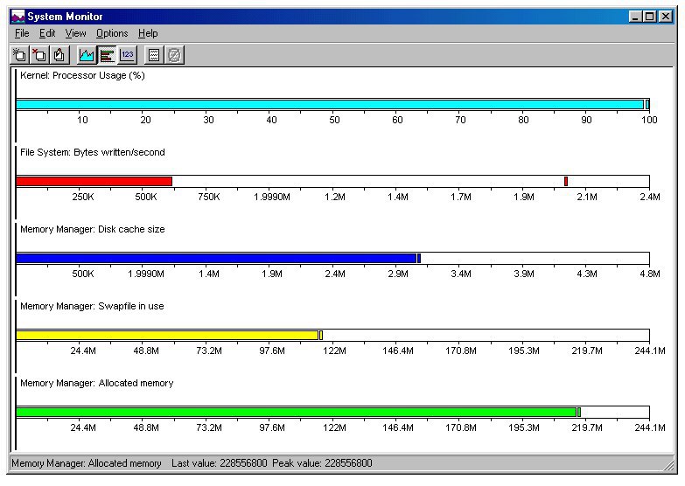Click '4.8M' on Disk cache scale
The width and height of the screenshot is (685, 486).
coord(650,274)
